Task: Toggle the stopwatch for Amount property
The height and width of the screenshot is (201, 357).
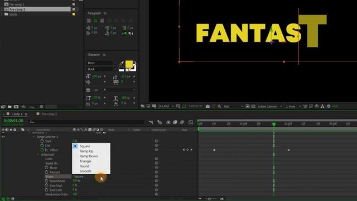Action: [46, 172]
